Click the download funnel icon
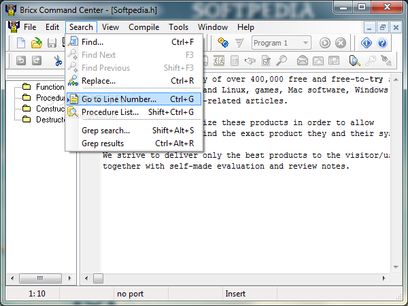 tap(239, 43)
